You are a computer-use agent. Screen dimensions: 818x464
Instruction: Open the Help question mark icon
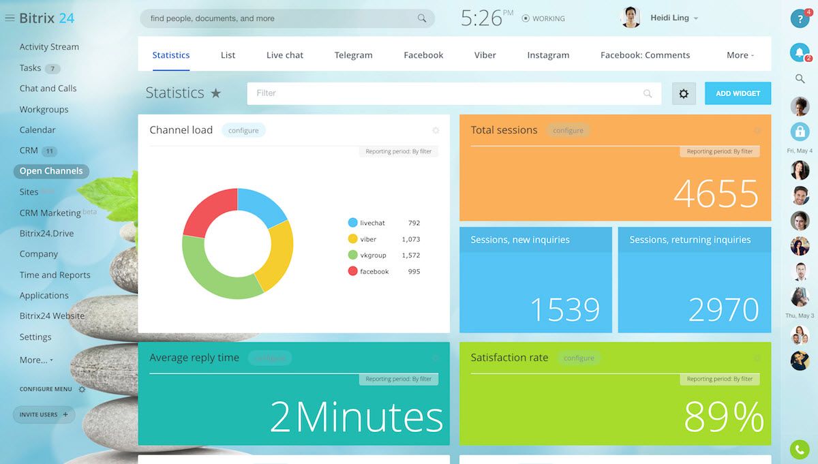(800, 18)
